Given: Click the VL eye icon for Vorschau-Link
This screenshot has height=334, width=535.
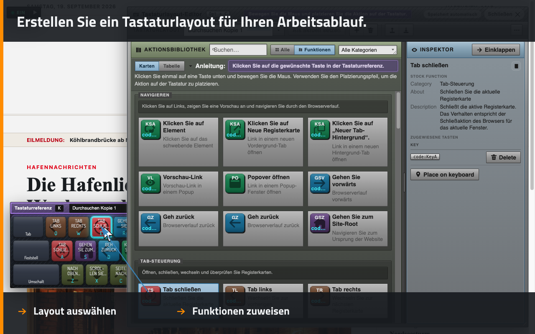Looking at the screenshot, I should [151, 184].
